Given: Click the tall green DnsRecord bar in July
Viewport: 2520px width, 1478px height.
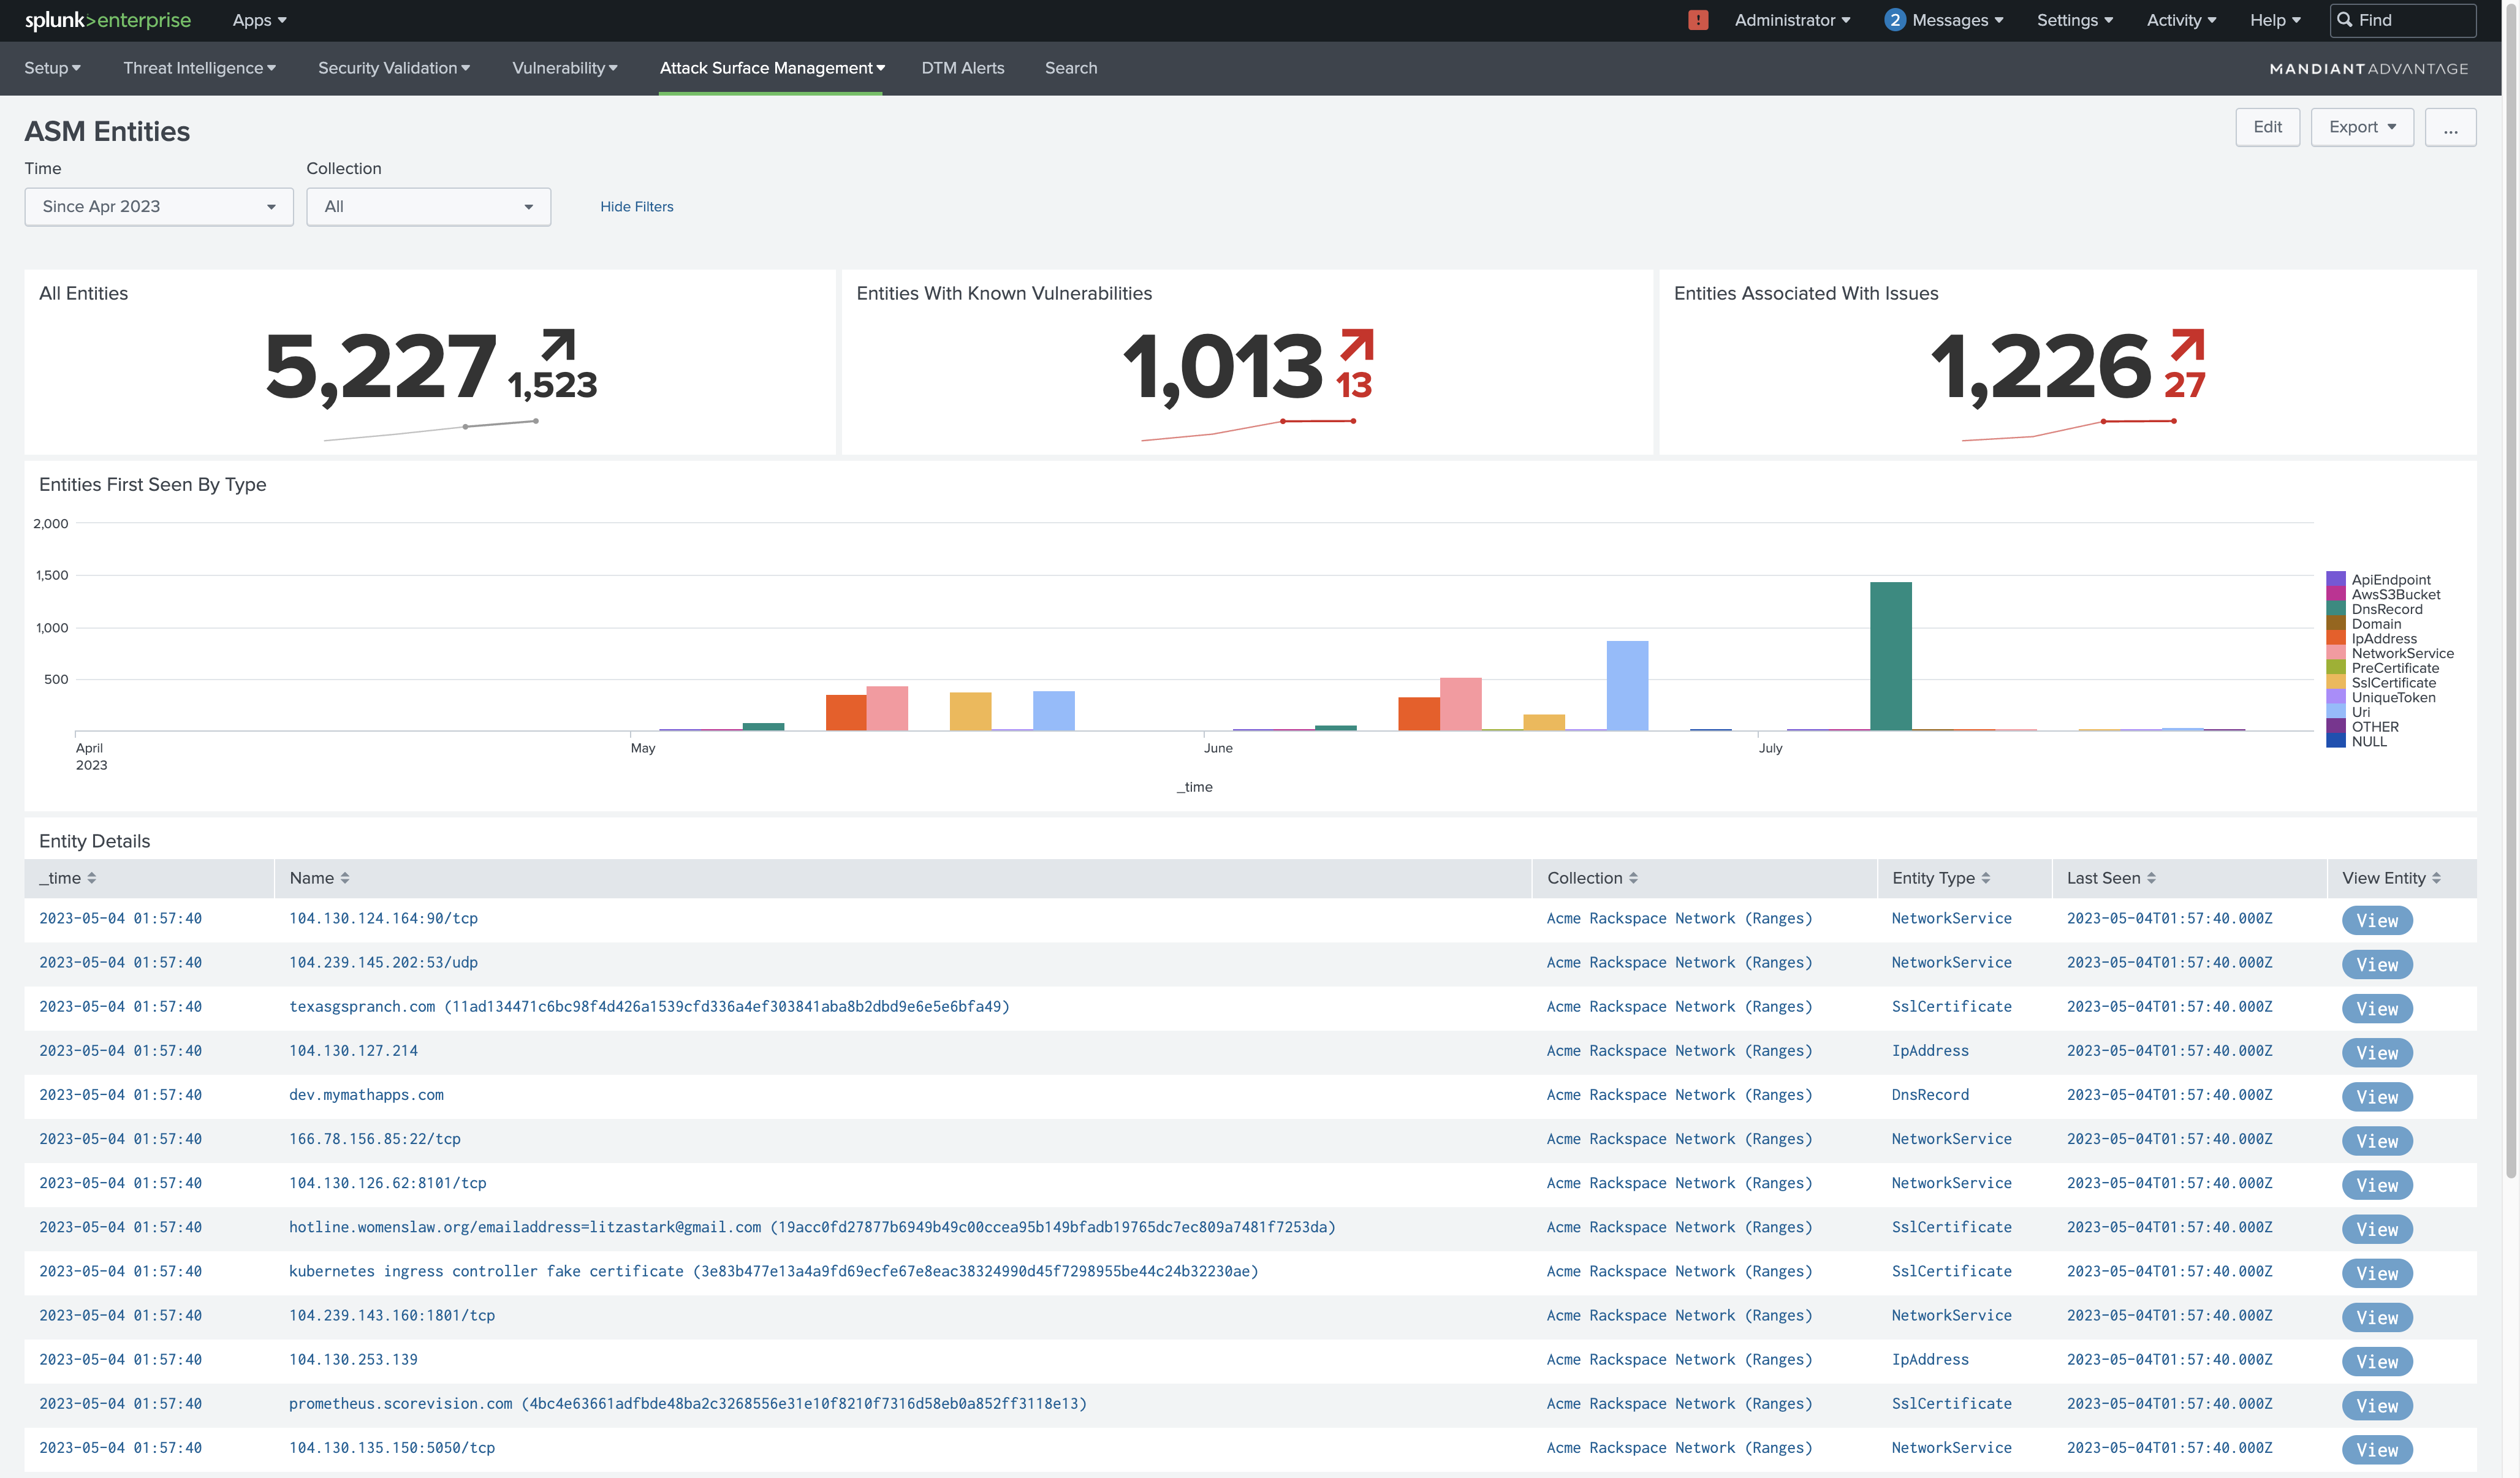Looking at the screenshot, I should coord(1890,656).
